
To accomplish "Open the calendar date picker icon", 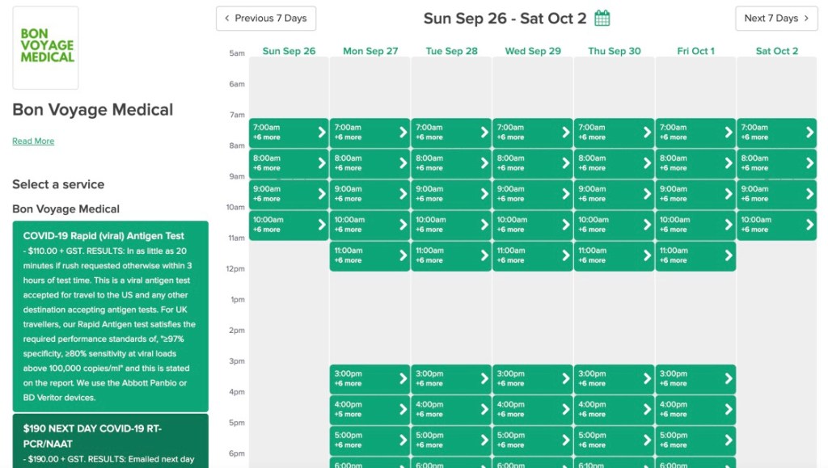I will (602, 18).
